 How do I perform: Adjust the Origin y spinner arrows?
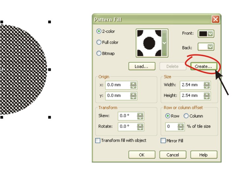[x=133, y=96]
